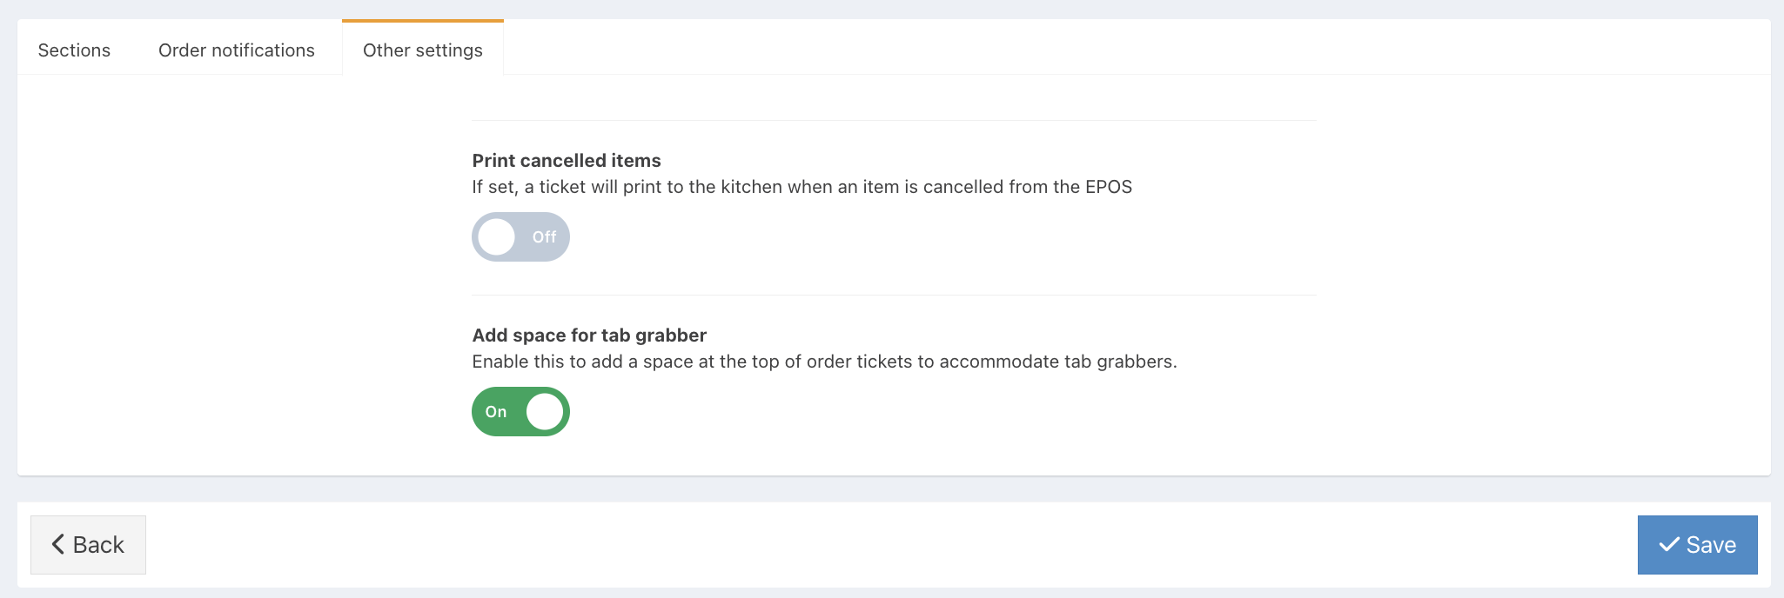Click the tab grabbers description sentence
Screen dimensions: 1784x598
824,362
